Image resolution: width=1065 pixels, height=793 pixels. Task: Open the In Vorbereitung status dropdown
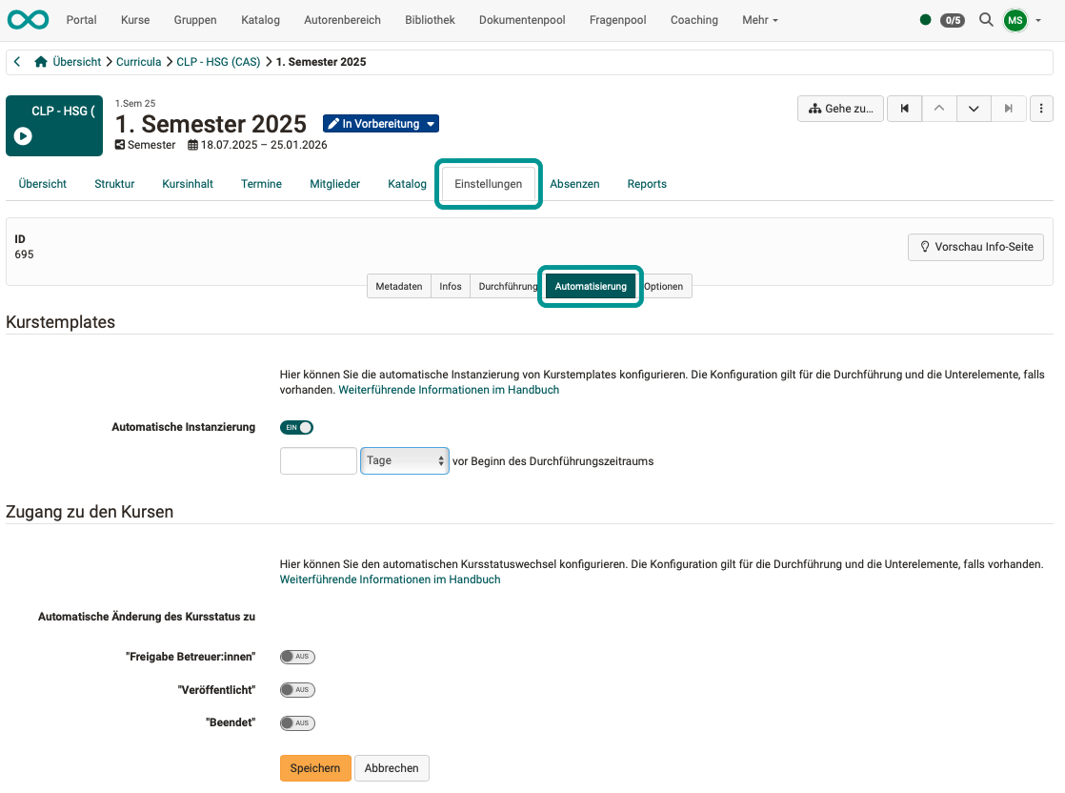pyautogui.click(x=380, y=123)
